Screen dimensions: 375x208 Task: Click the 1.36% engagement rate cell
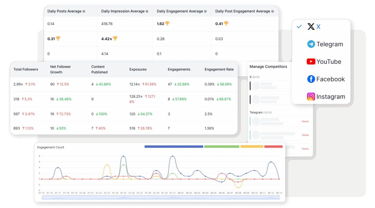pos(209,128)
